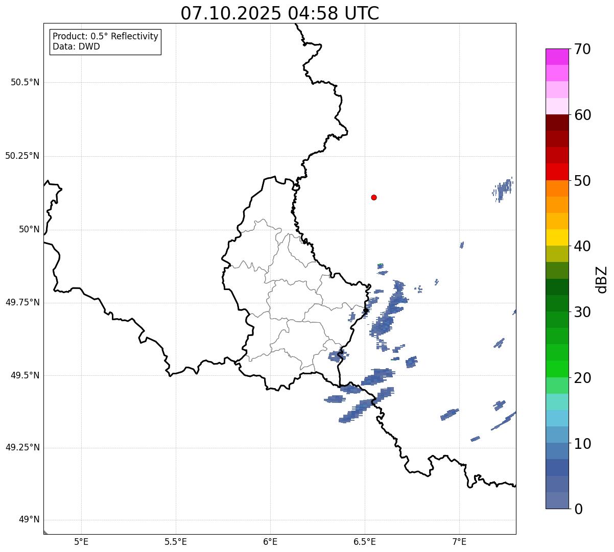Click the 6°E longitude label
Image resolution: width=614 pixels, height=552 pixels.
click(x=270, y=541)
